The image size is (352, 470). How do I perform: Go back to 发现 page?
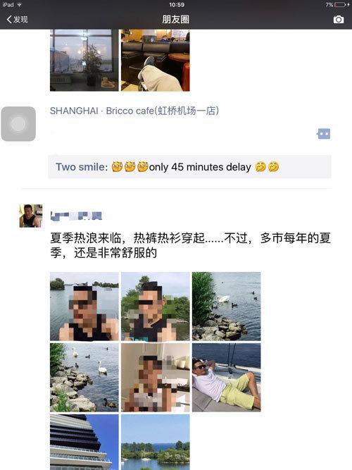pos(17,20)
